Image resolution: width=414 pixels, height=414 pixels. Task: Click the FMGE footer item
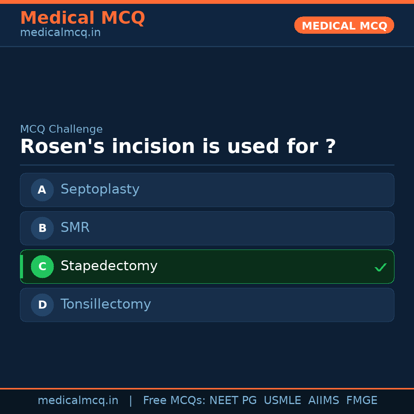[x=362, y=401]
